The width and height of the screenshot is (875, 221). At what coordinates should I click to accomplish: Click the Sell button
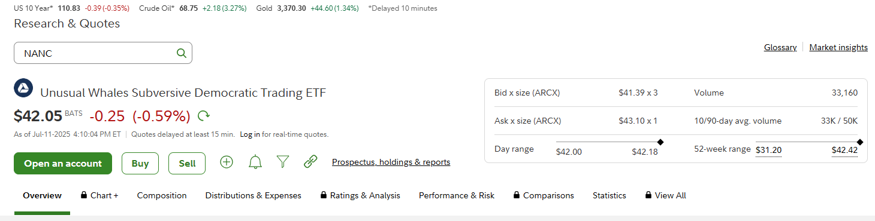187,163
